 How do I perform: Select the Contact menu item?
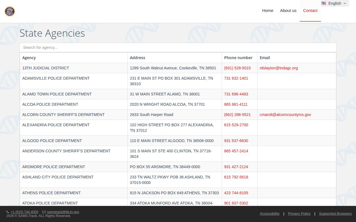[310, 11]
